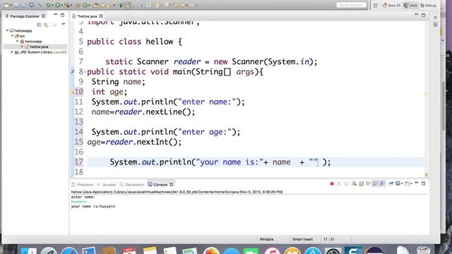452x254 pixels.
Task: Click the Writable status bar entry
Action: [x=267, y=239]
